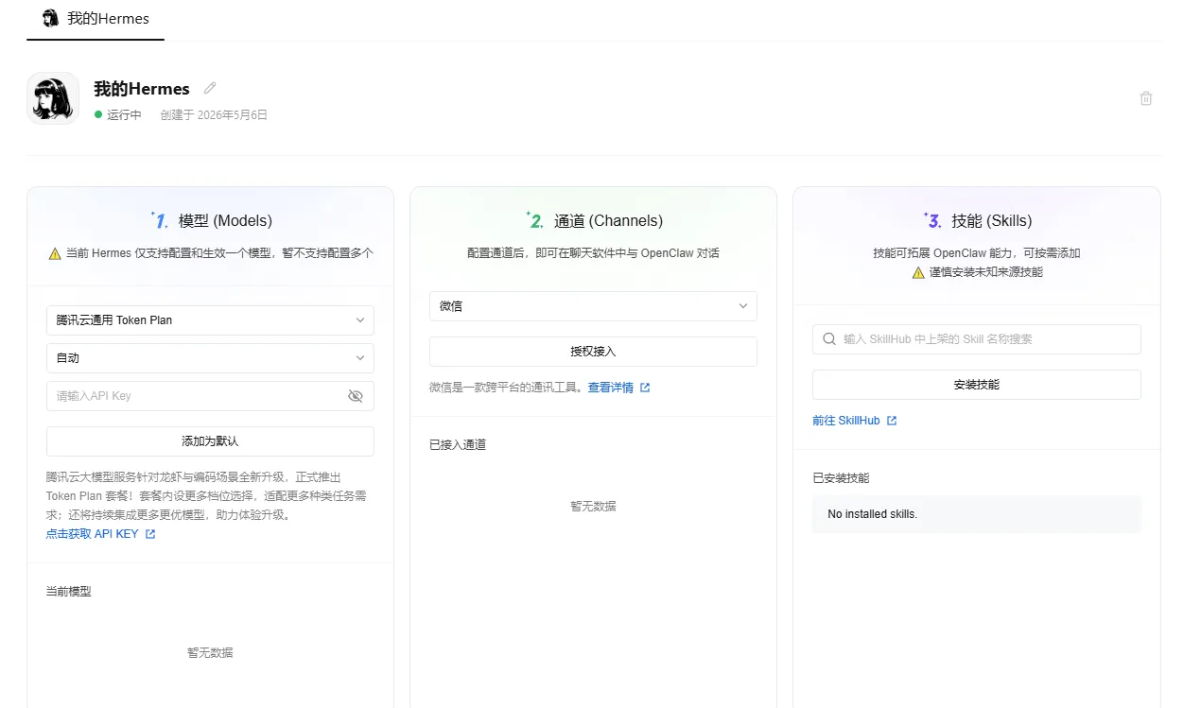
Task: Click the 授权接入 button
Action: pos(593,352)
